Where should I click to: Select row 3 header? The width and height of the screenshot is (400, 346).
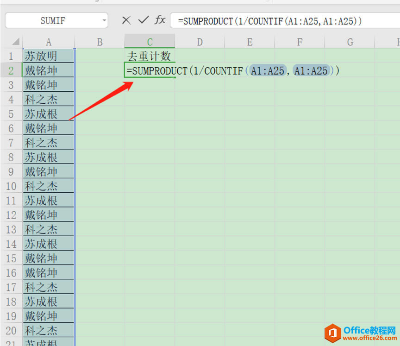click(11, 85)
